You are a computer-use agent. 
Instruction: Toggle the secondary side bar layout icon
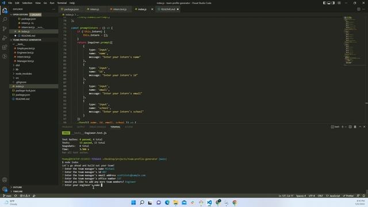click(333, 3)
